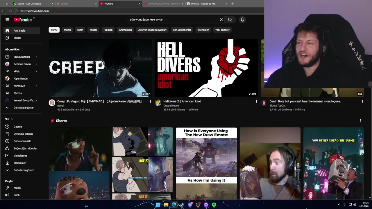Show hidden system tray icons
Viewport: 372px width, 209px height.
[x=339, y=205]
